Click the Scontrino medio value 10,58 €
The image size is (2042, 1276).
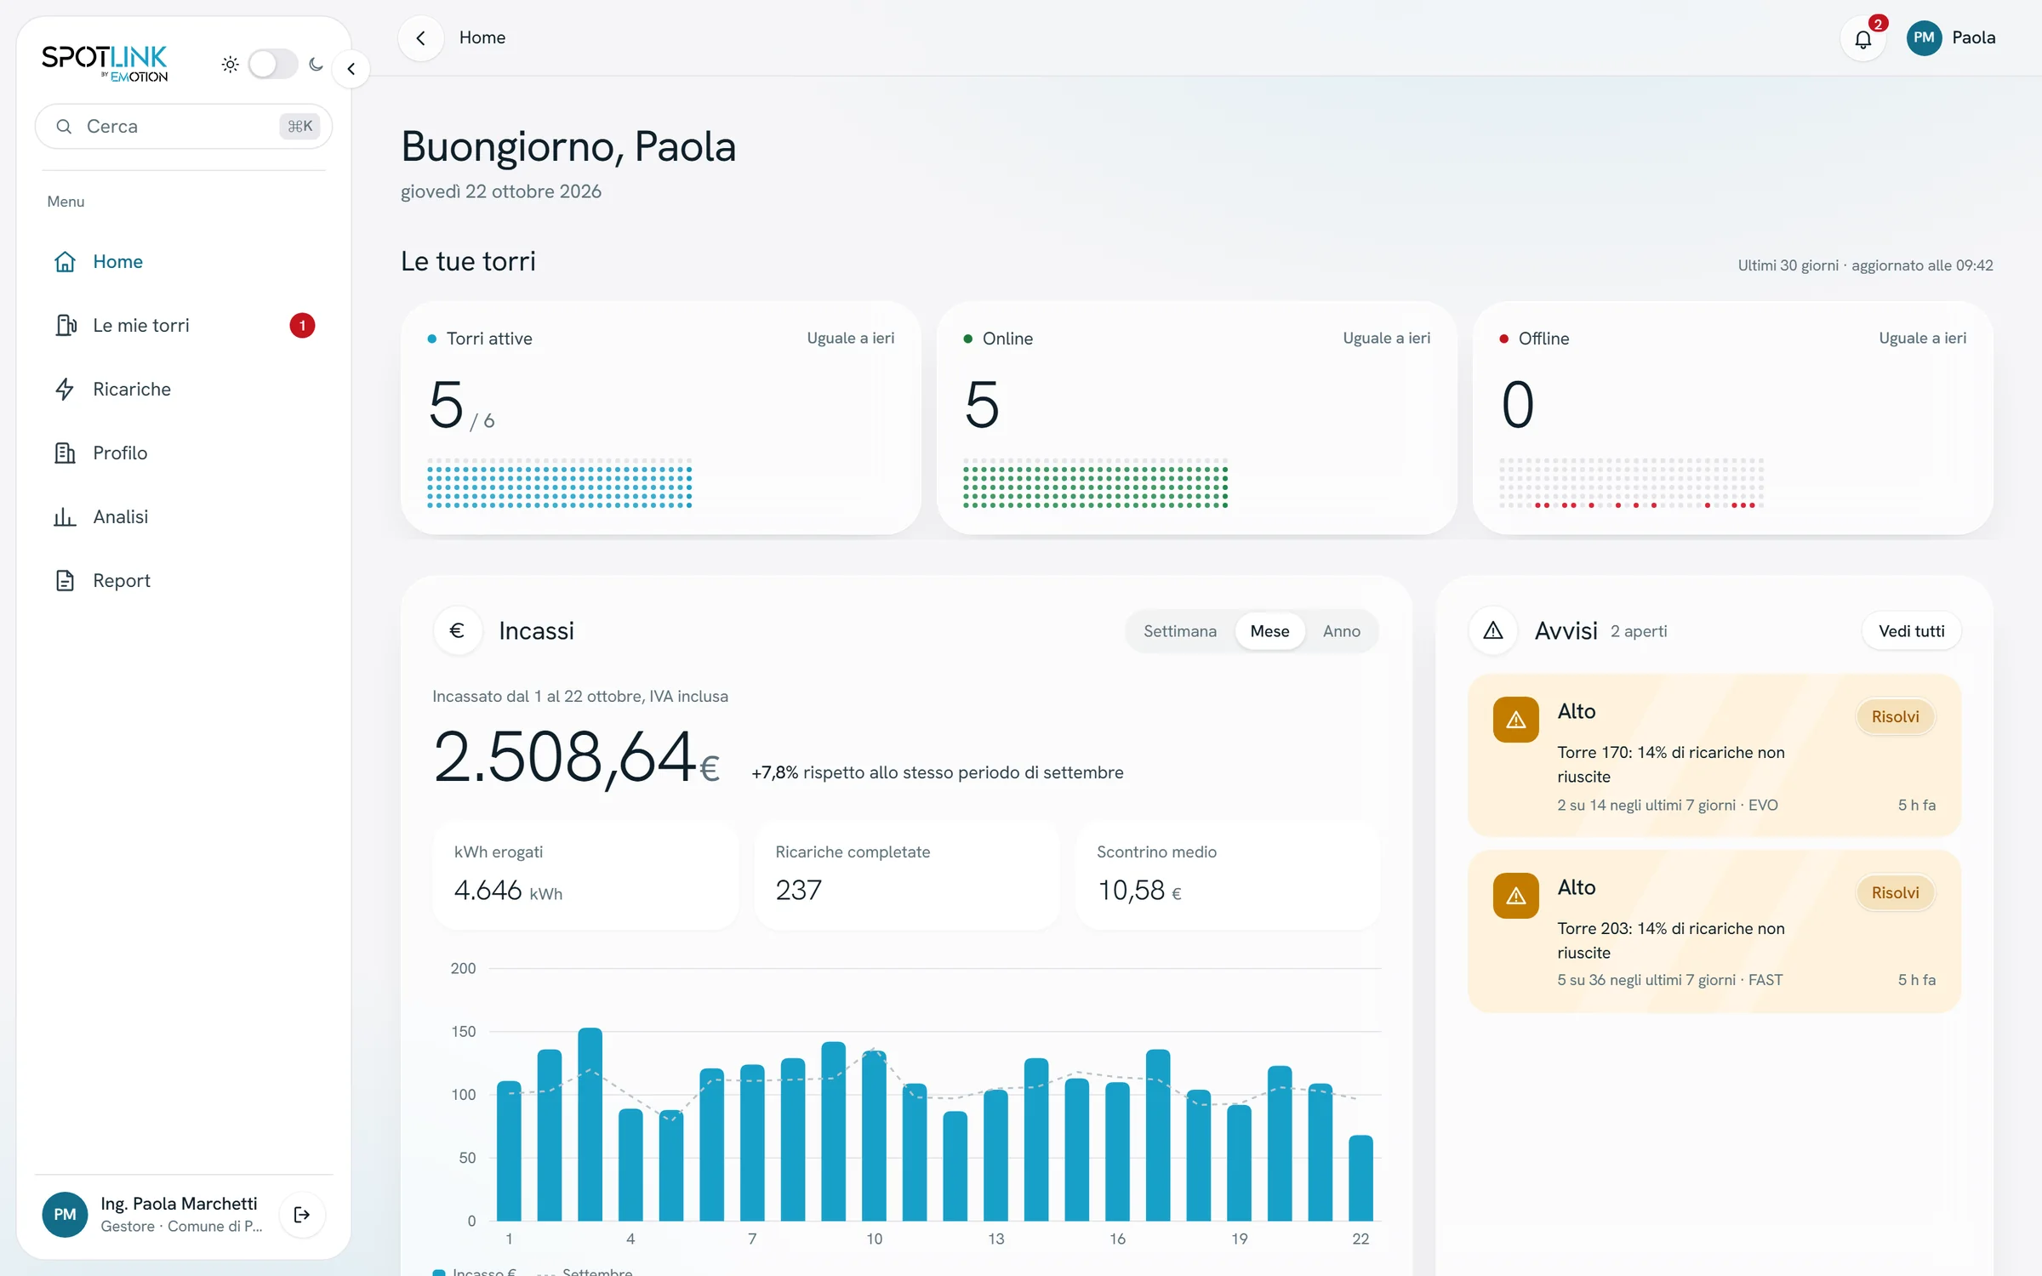point(1139,890)
